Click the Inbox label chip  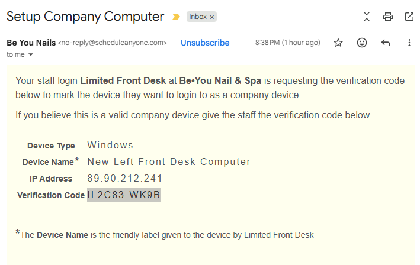pos(198,17)
